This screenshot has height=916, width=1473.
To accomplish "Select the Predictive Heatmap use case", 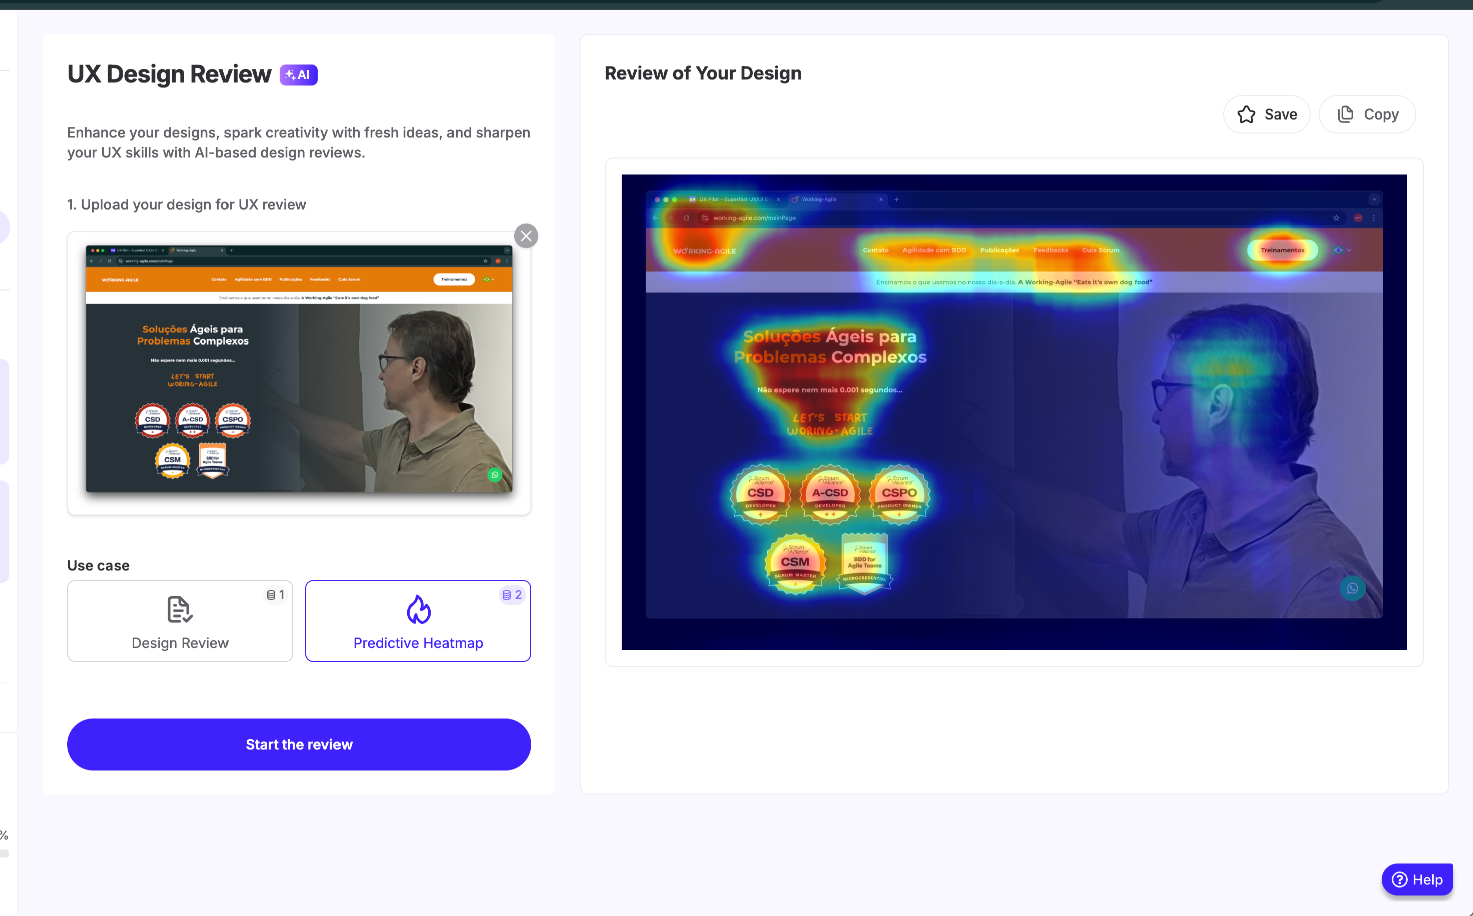I will tap(418, 643).
